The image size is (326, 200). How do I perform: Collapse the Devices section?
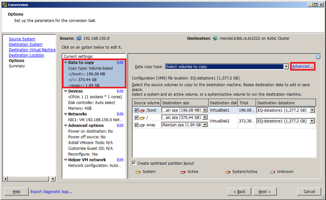click(x=66, y=91)
